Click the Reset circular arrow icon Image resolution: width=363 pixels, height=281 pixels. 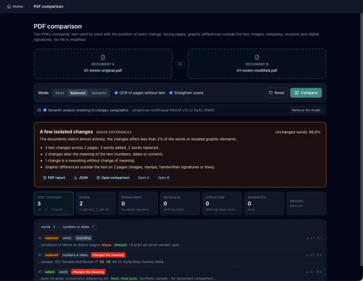click(271, 93)
